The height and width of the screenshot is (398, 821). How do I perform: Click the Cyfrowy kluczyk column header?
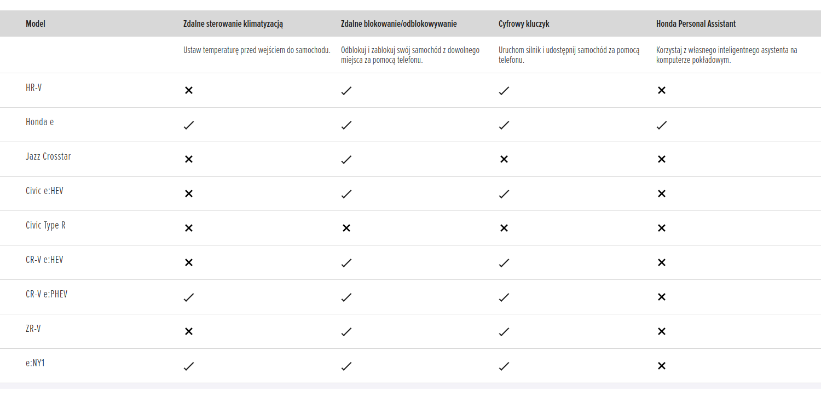click(x=524, y=24)
